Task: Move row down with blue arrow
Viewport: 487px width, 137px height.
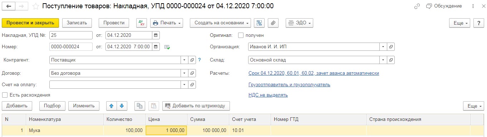Action: [122, 106]
